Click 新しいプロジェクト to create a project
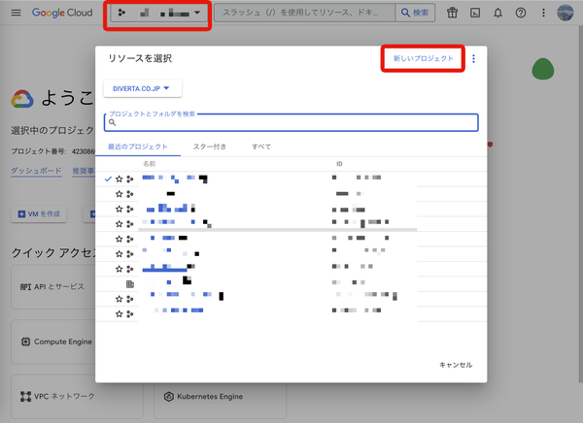The width and height of the screenshot is (583, 423). pos(423,58)
